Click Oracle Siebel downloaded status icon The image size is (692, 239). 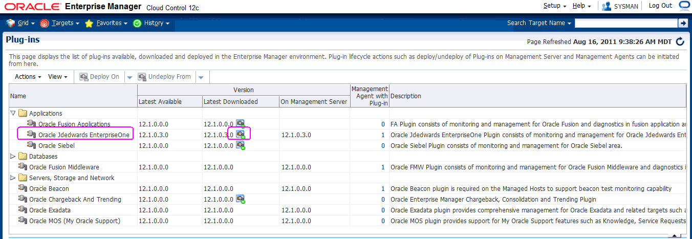[241, 145]
